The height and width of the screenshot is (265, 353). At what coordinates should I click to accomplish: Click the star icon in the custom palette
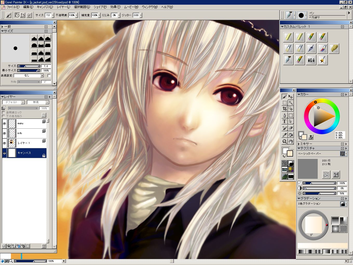[322, 60]
